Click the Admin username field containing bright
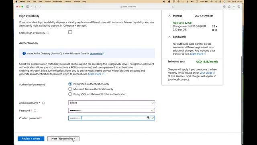257x145 pixels. pyautogui.click(x=112, y=103)
